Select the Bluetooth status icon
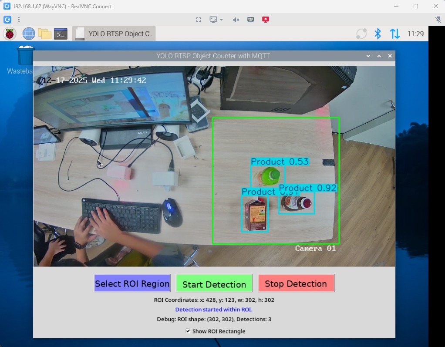The height and width of the screenshot is (347, 445). [x=377, y=33]
